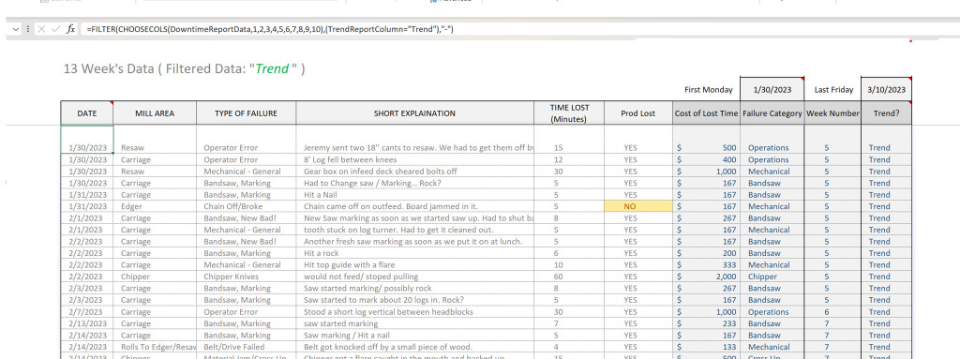The image size is (960, 359).
Task: Click the Last Friday label cell
Action: coord(833,89)
